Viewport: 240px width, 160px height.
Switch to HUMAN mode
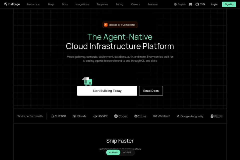(113, 152)
